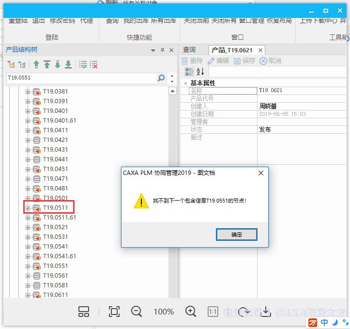Click the A-Z alphabetical sort icon
The image size is (350, 329).
(200, 72)
